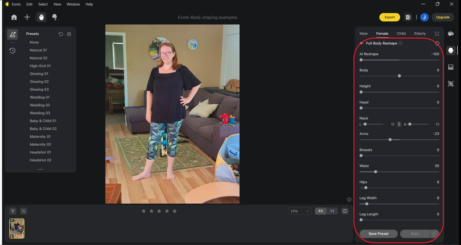Select the Hand pan tool
Screen dimensions: 461x245
point(41,17)
